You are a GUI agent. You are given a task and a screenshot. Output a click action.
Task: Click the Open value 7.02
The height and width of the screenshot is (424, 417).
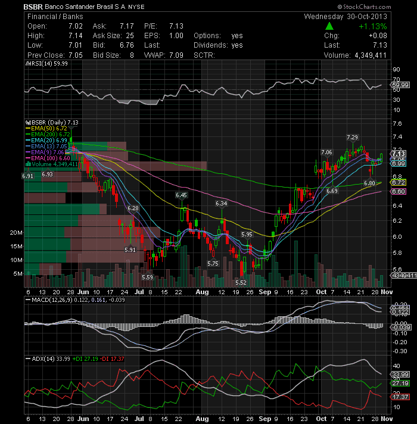coord(75,26)
